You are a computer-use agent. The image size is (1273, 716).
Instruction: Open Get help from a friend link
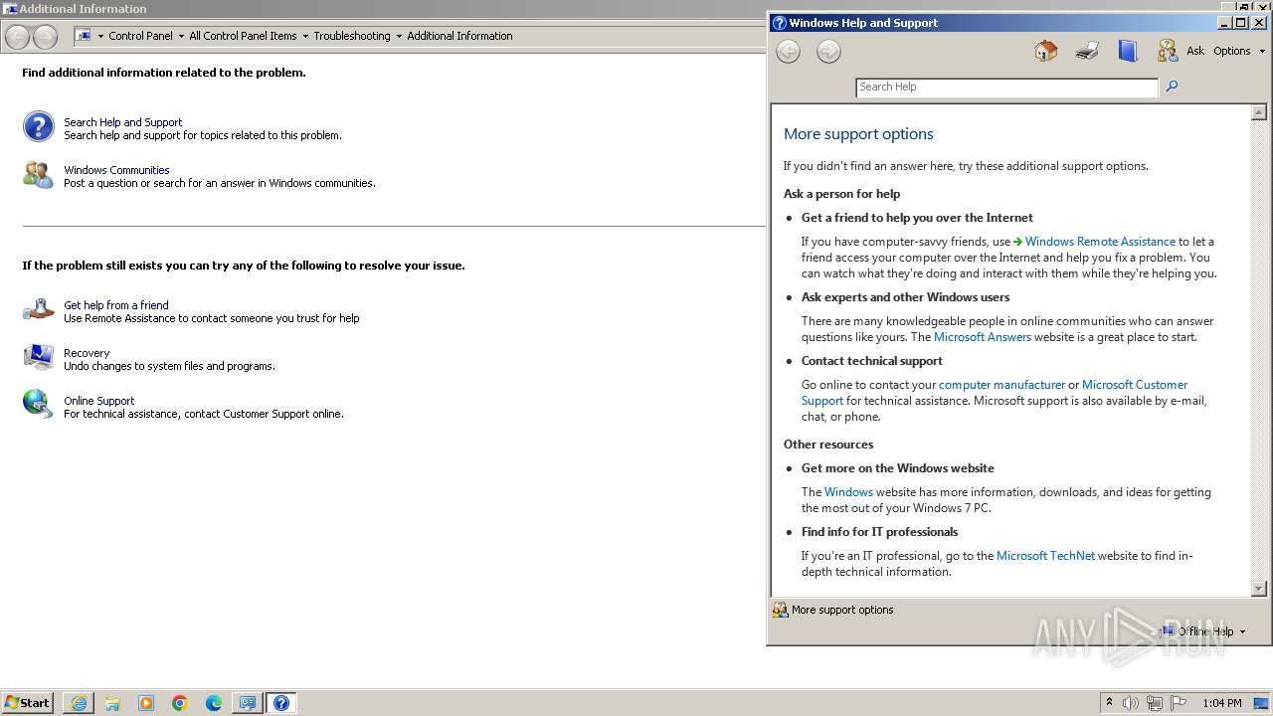(116, 305)
